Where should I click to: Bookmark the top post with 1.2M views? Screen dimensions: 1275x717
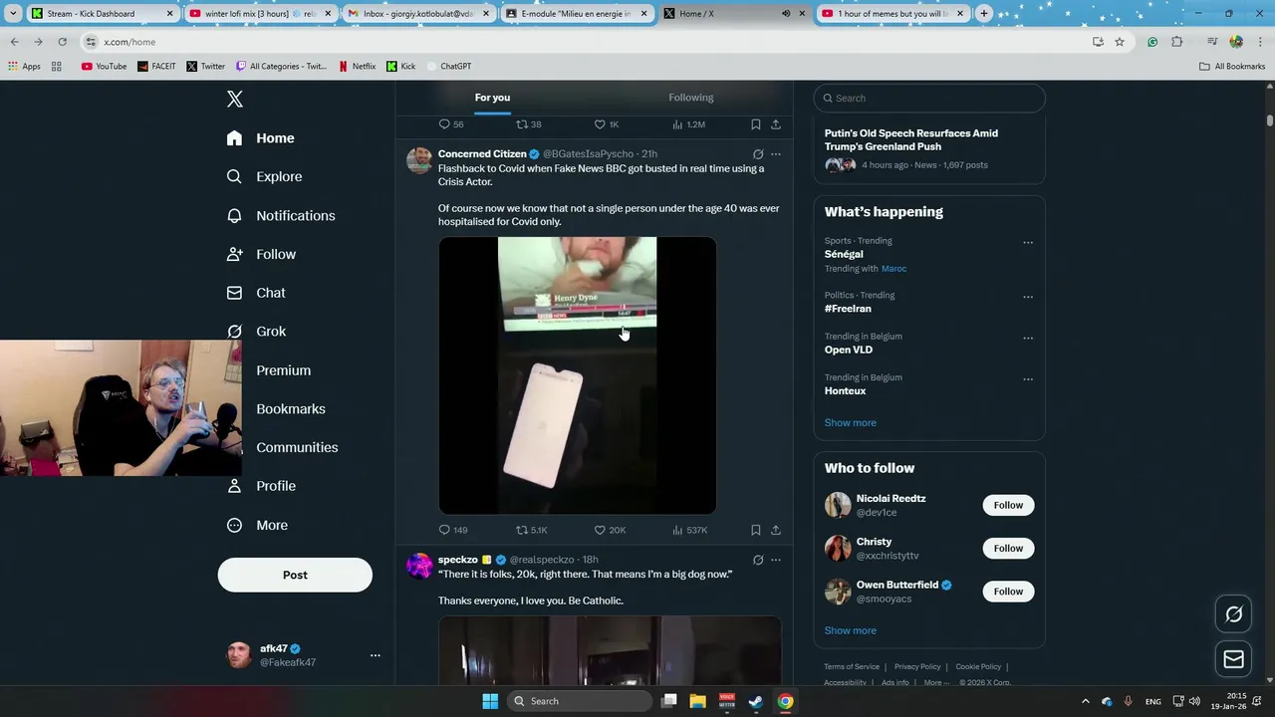point(756,124)
